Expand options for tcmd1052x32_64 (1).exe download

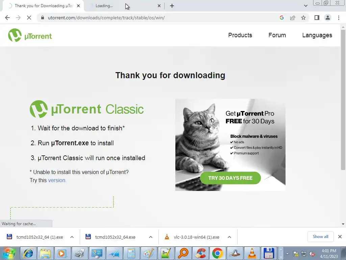coord(72,237)
